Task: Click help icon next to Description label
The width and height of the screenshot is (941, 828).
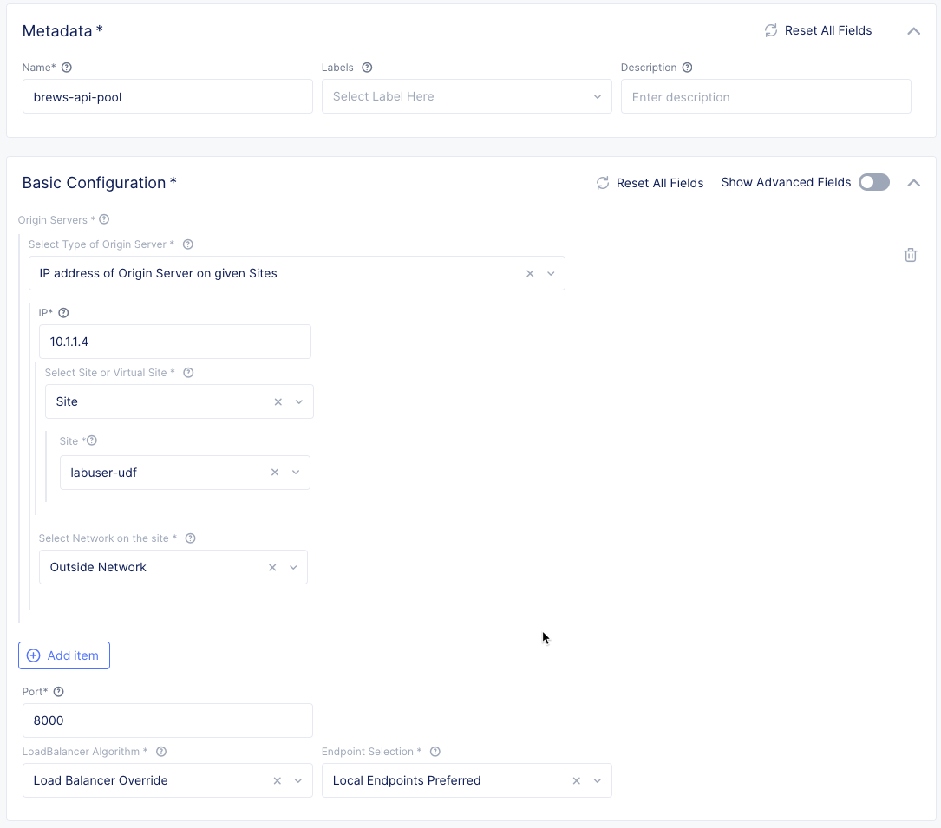Action: (x=688, y=68)
